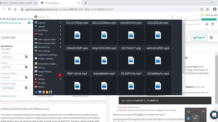Click the News megaphone icon
The height and width of the screenshot is (122, 218).
click(36, 75)
